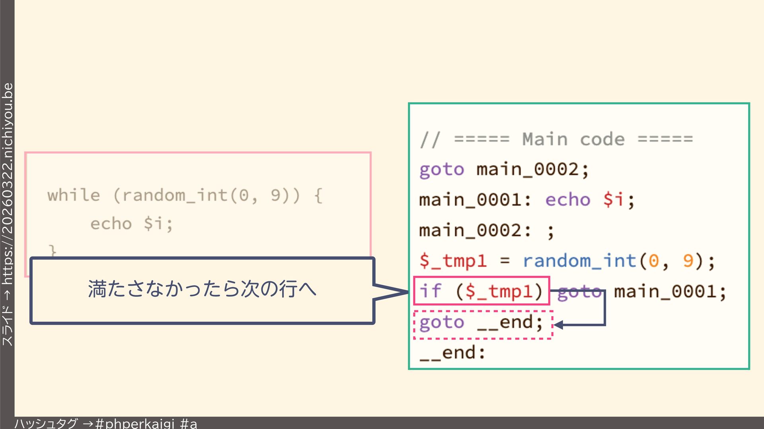The height and width of the screenshot is (429, 764).
Task: Click the __end: label at bottom
Action: [x=453, y=353]
